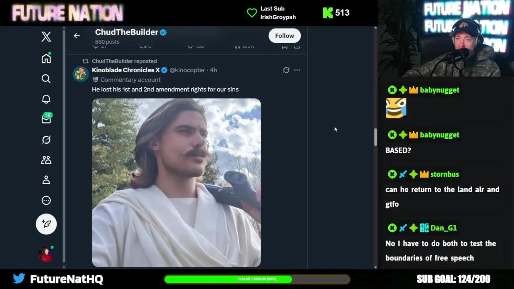Screen dimensions: 514x289
Task: Click the compose new post button
Action: click(x=46, y=224)
